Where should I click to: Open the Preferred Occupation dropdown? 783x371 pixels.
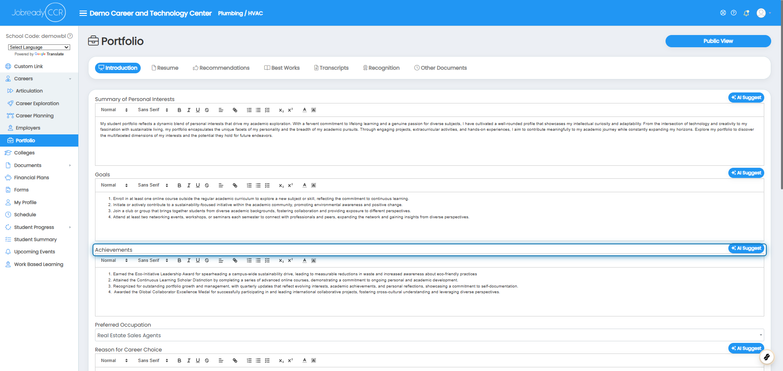coord(429,335)
